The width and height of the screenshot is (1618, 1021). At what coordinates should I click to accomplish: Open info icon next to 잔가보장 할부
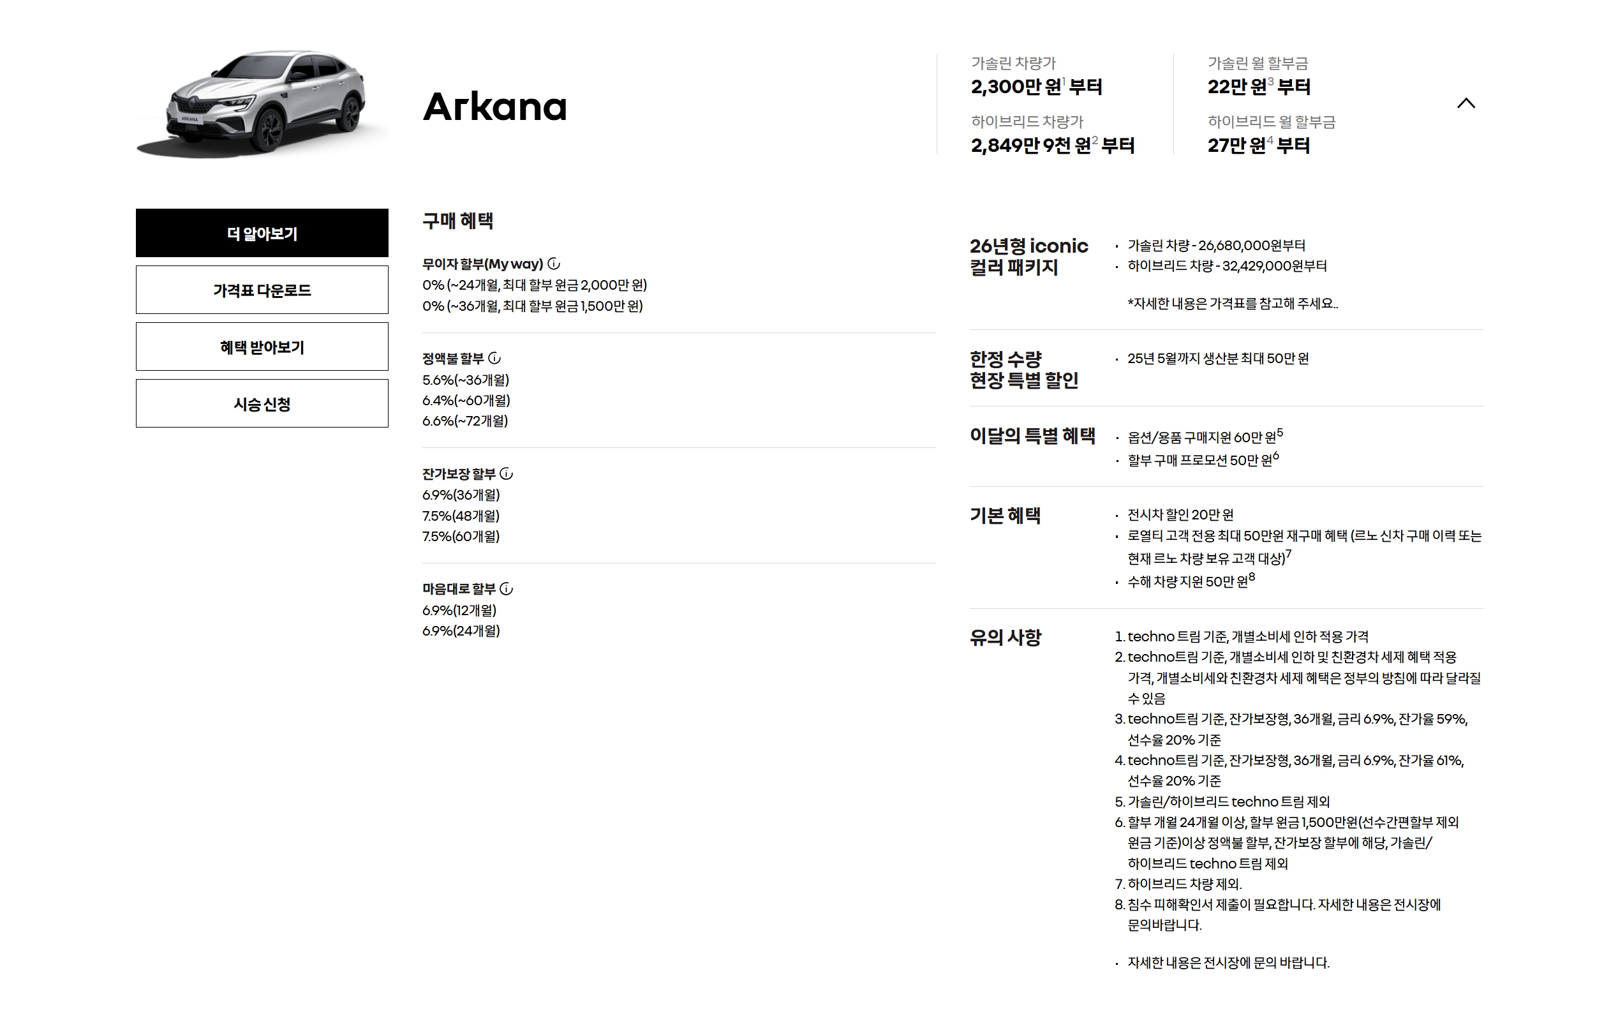pyautogui.click(x=507, y=474)
